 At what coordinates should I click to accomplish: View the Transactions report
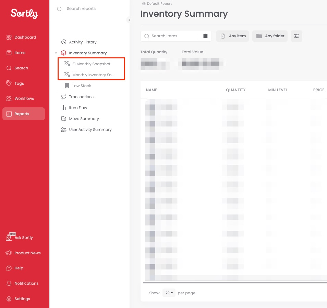(81, 97)
